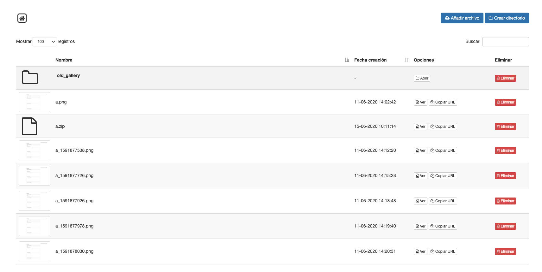This screenshot has height=272, width=542.
Task: Click Crear directorio button
Action: [x=507, y=18]
